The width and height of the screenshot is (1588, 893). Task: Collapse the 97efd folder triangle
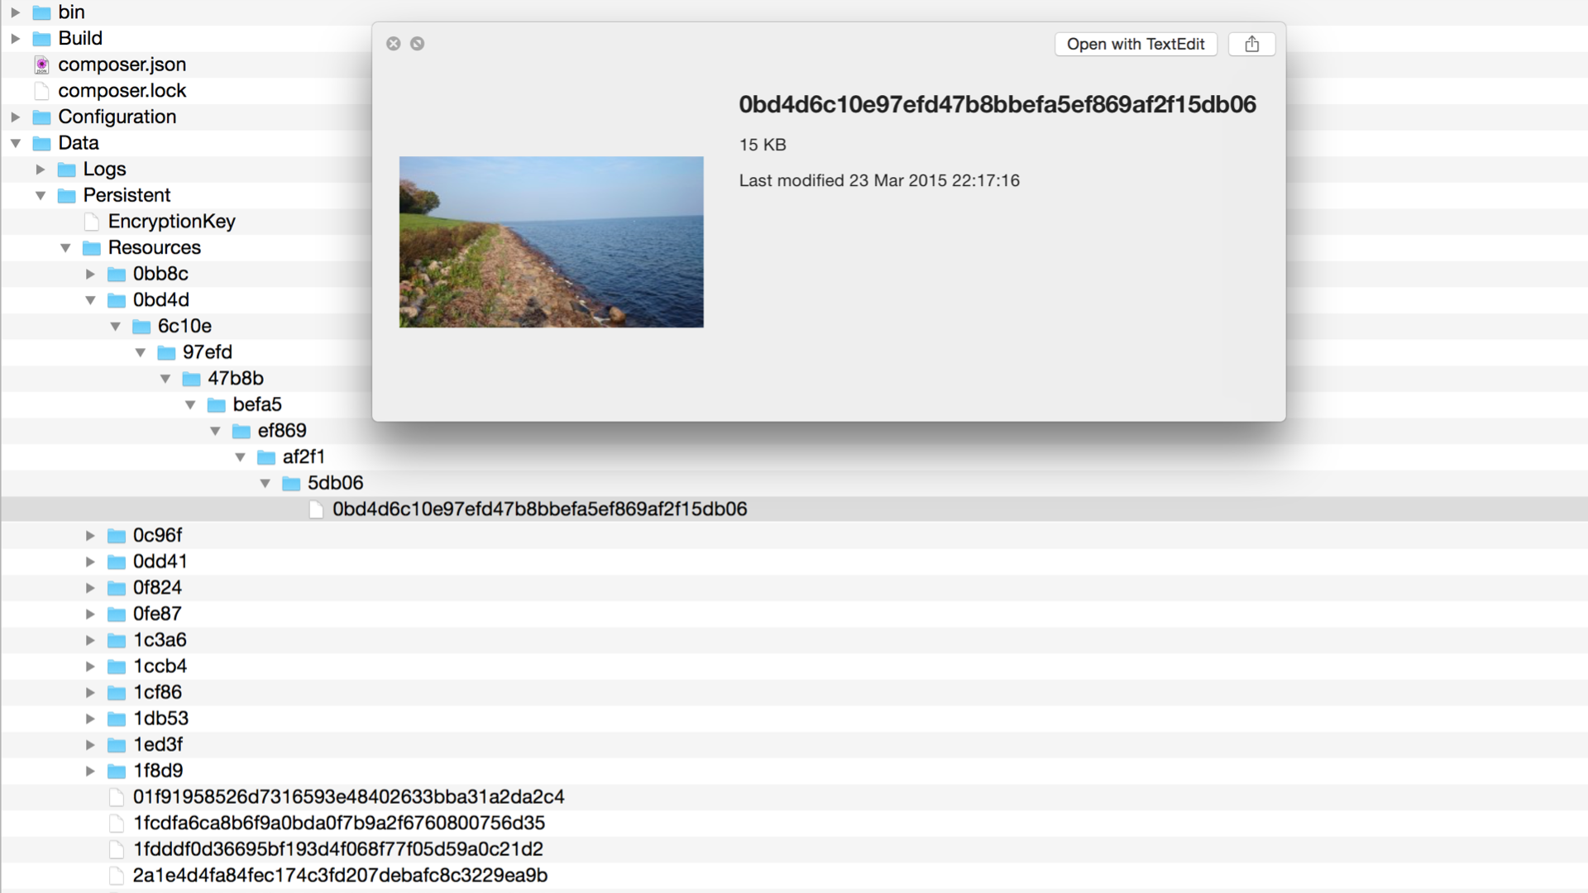pos(140,352)
